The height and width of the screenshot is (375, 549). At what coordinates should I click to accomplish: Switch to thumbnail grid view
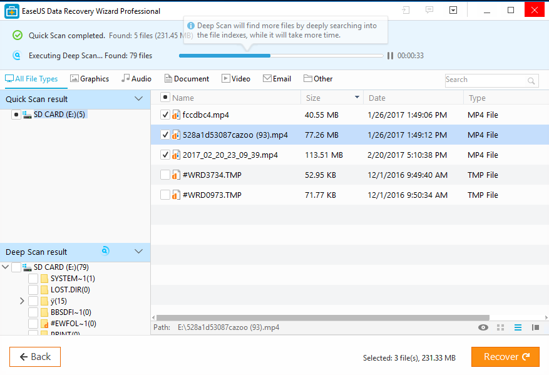pyautogui.click(x=501, y=327)
